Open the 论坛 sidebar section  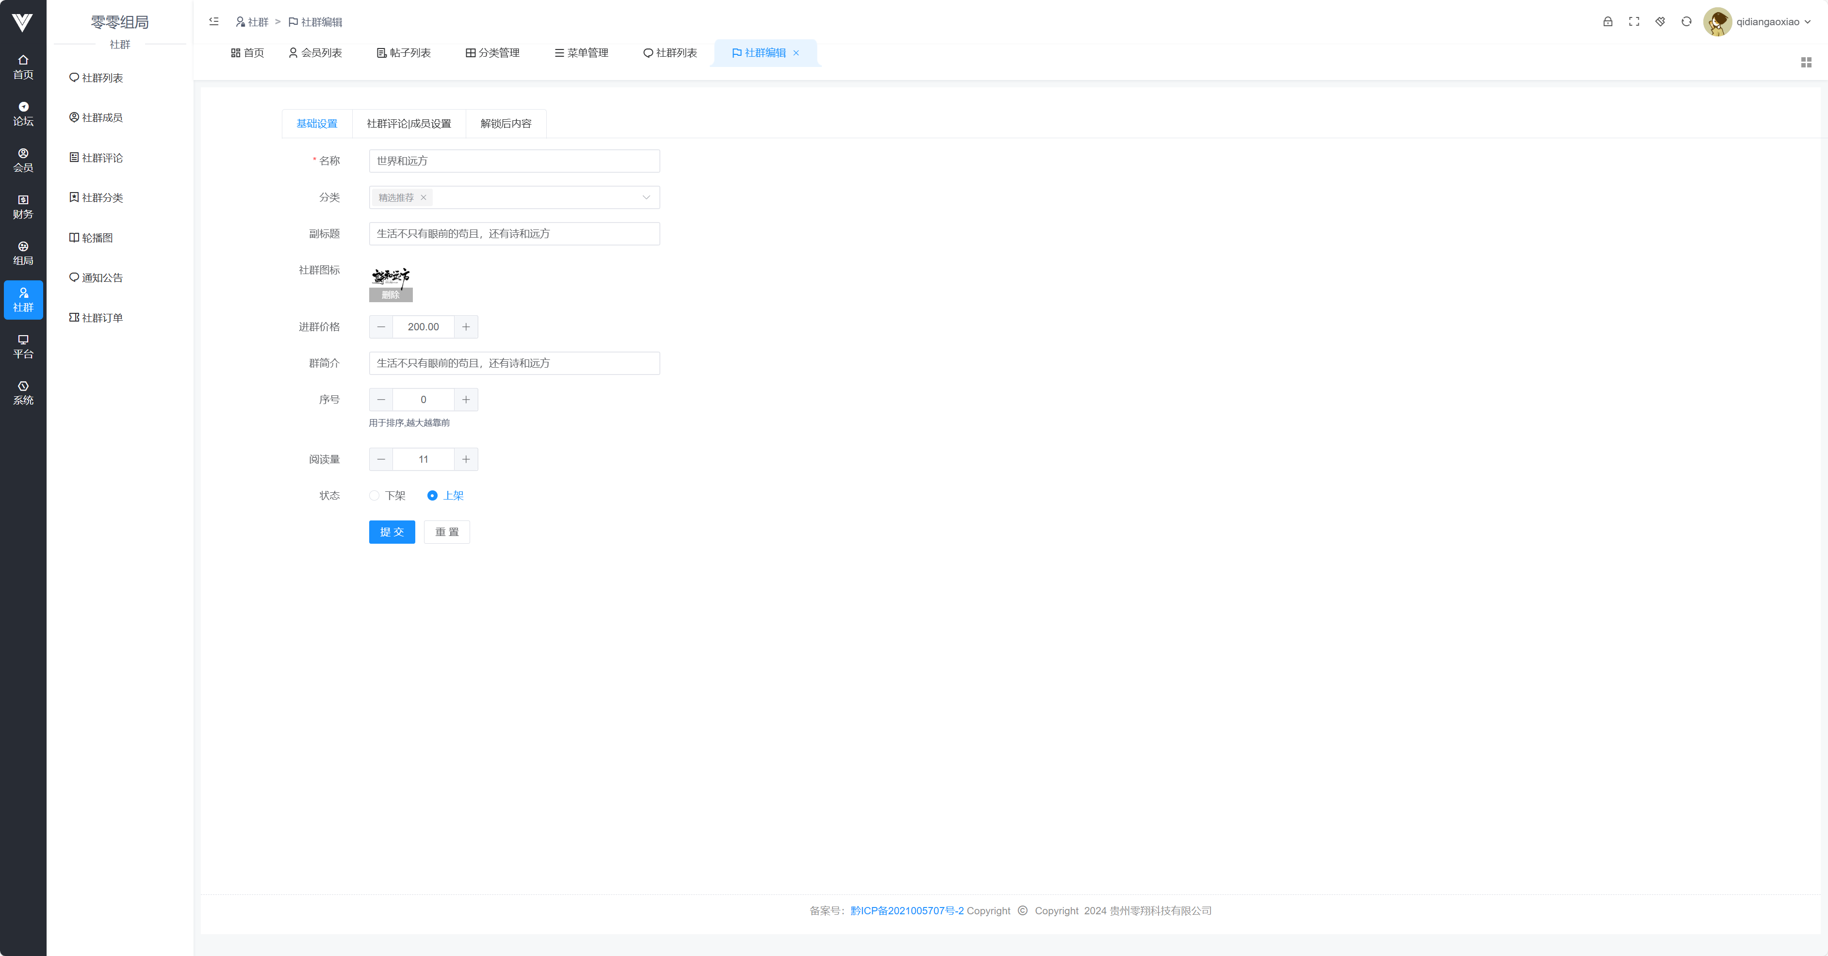coord(23,113)
